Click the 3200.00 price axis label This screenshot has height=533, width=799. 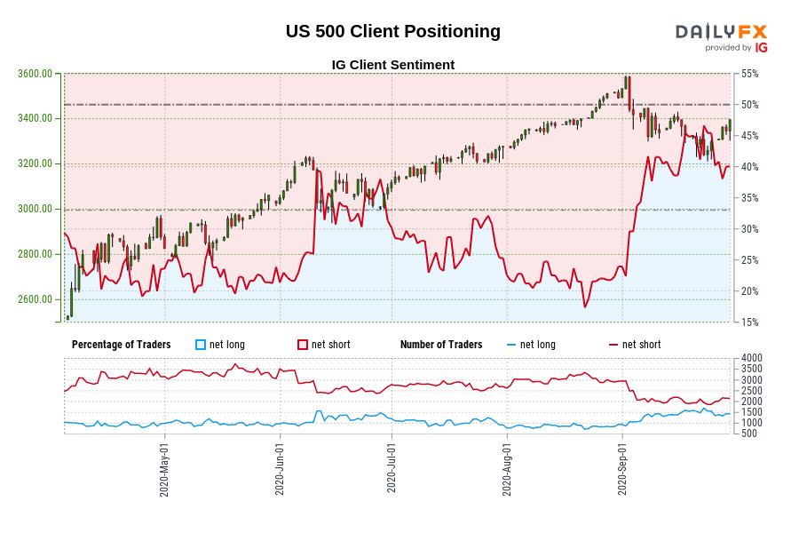35,163
